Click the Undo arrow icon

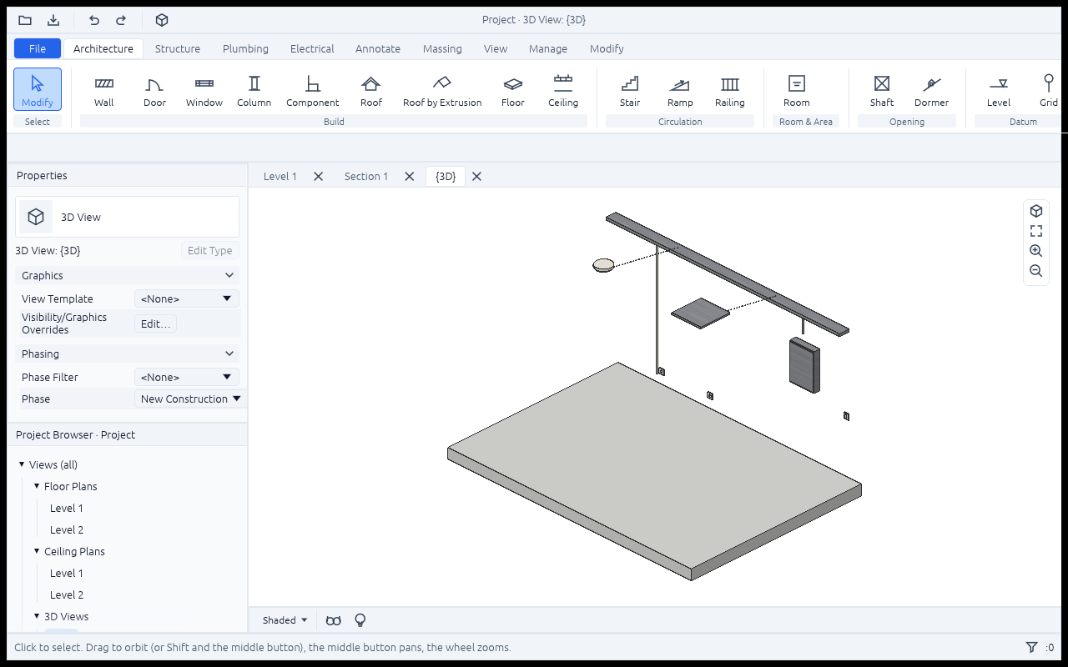click(x=94, y=20)
